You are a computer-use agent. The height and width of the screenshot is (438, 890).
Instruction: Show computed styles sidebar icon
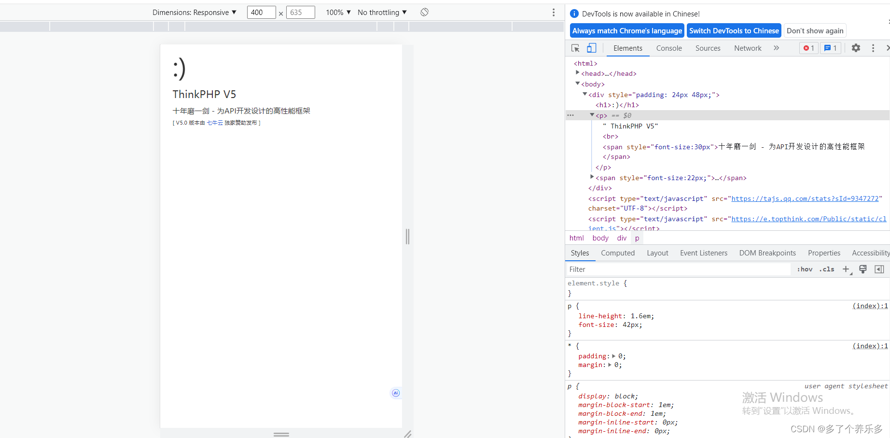879,269
